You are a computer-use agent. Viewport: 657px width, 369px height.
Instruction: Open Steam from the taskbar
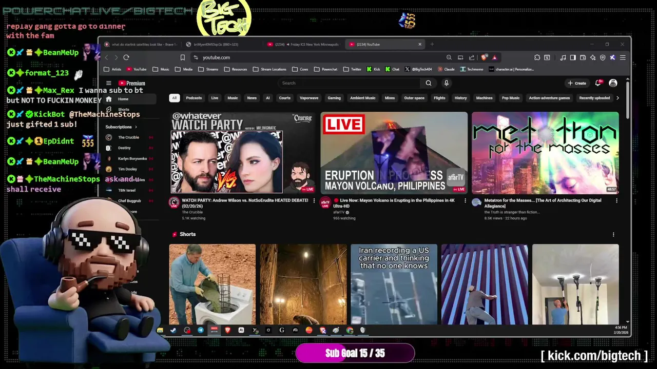point(173,331)
